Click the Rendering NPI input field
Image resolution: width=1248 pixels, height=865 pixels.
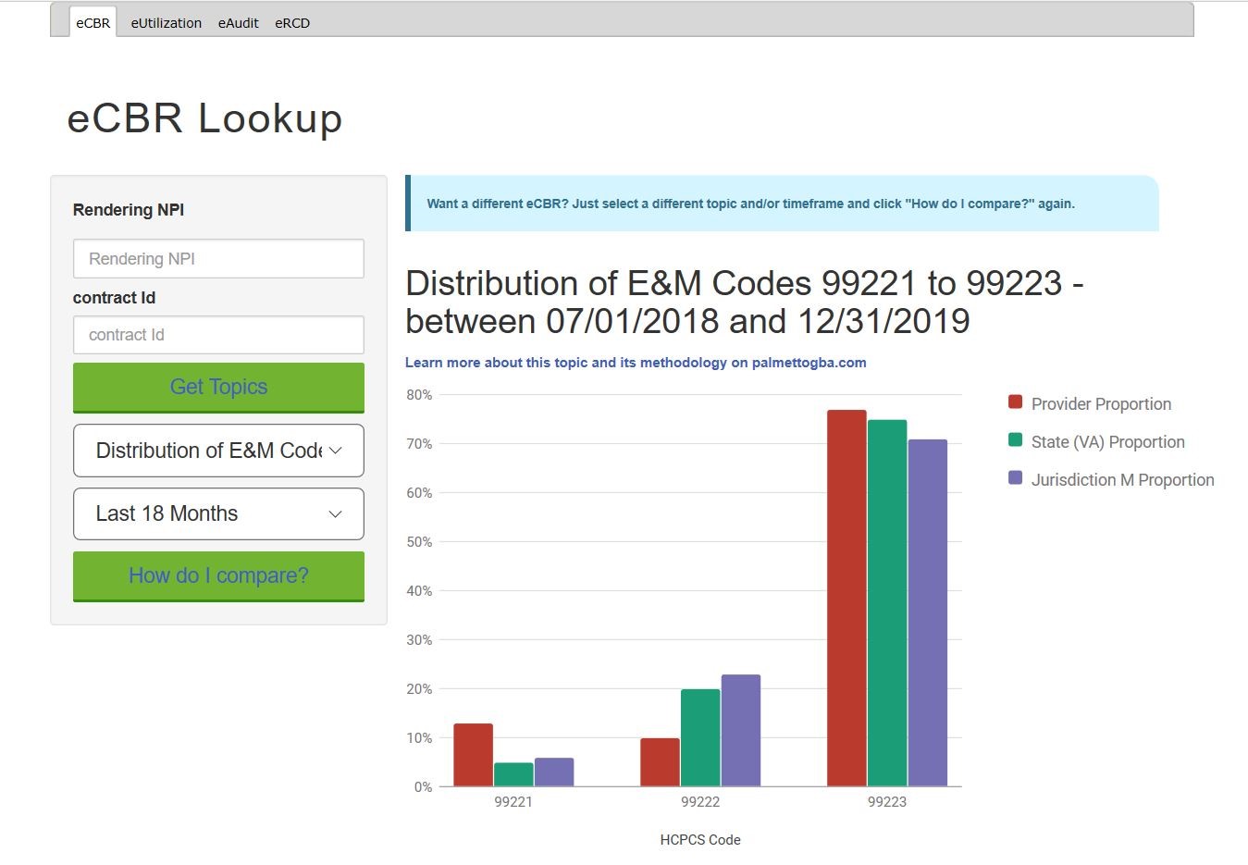[218, 259]
